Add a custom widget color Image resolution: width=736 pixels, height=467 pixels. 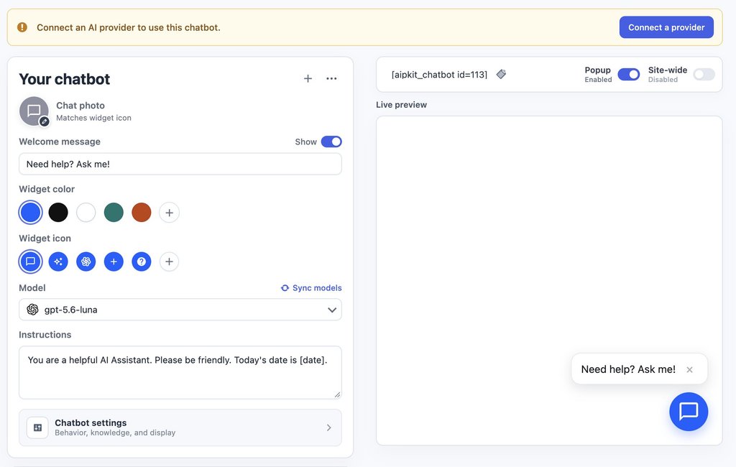coord(169,212)
